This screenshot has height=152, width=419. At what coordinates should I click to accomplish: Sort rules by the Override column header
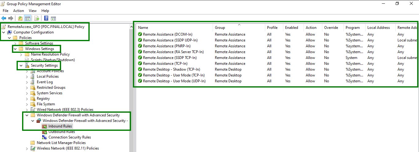click(332, 28)
